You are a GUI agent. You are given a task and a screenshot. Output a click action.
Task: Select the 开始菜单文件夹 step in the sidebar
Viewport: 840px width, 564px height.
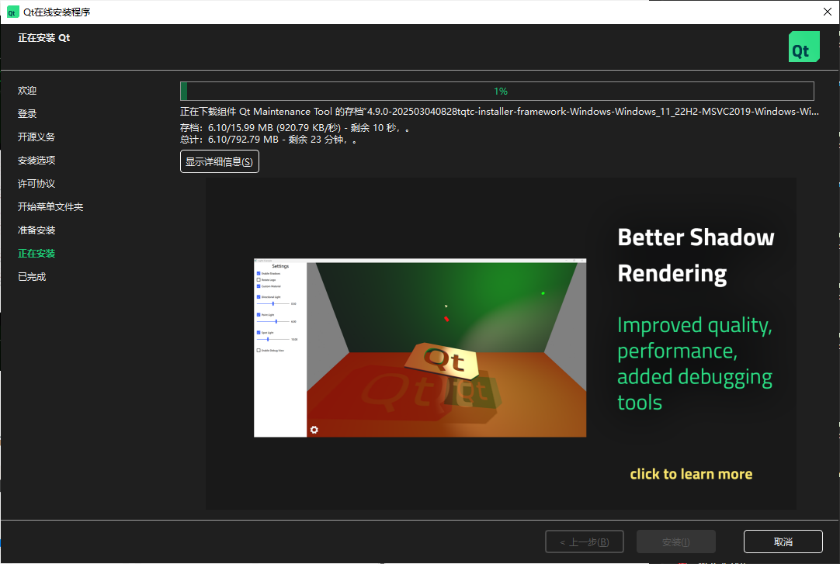tap(50, 206)
